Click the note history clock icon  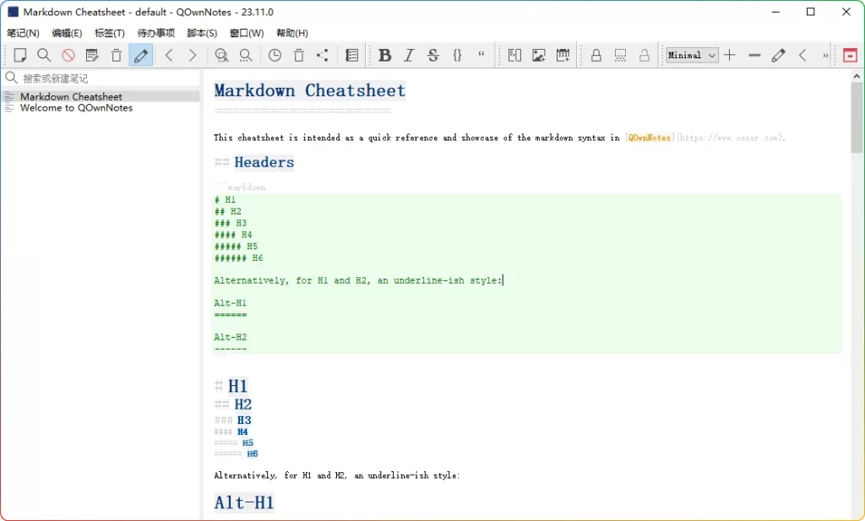(x=275, y=56)
